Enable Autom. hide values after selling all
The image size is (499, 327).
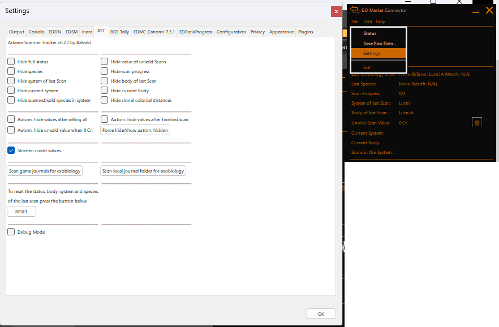click(11, 119)
